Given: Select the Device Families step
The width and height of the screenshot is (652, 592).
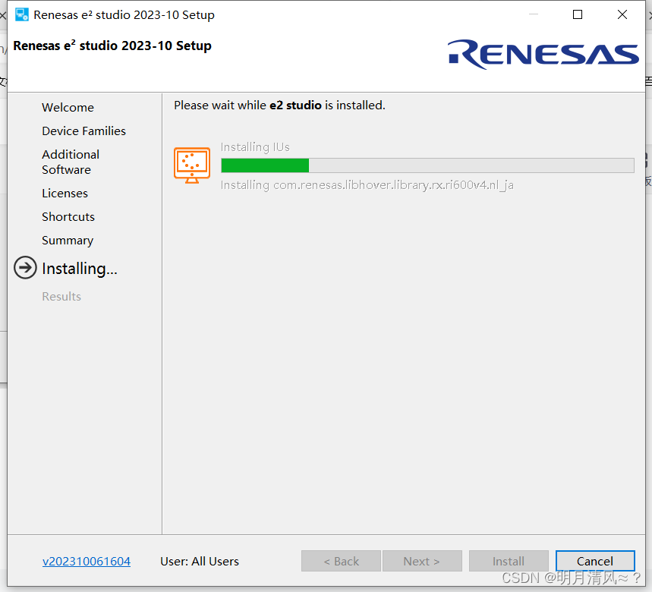Looking at the screenshot, I should coord(83,131).
